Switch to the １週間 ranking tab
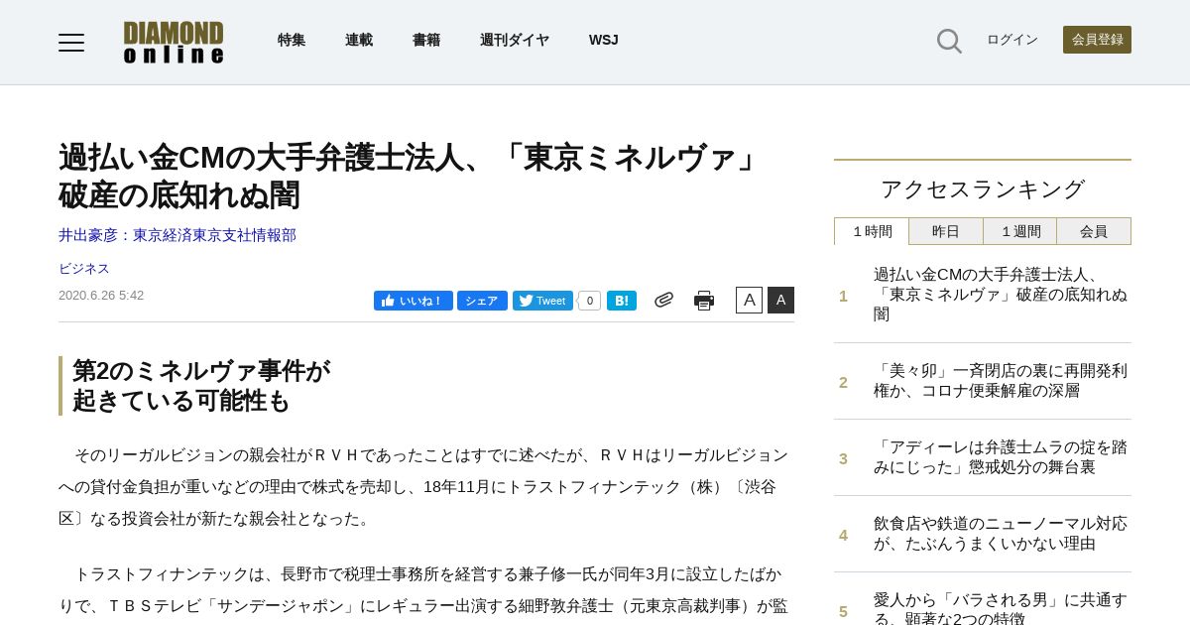 [1020, 231]
